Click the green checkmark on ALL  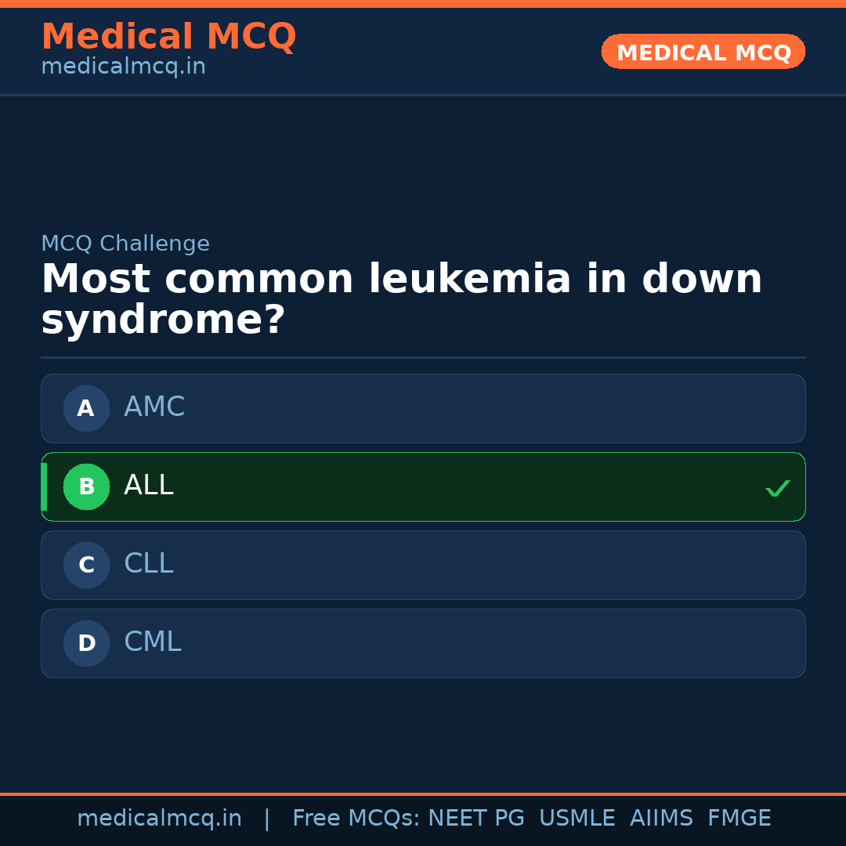(777, 488)
